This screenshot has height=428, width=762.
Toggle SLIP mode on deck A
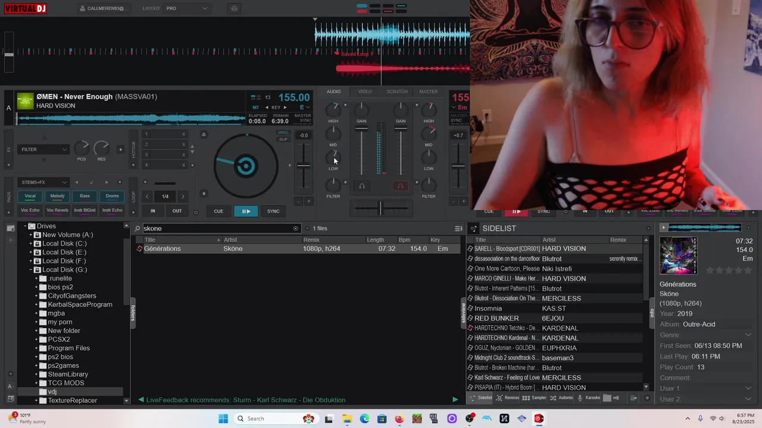283,139
